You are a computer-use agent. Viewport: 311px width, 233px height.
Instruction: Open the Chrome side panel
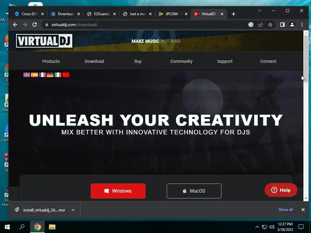282,25
